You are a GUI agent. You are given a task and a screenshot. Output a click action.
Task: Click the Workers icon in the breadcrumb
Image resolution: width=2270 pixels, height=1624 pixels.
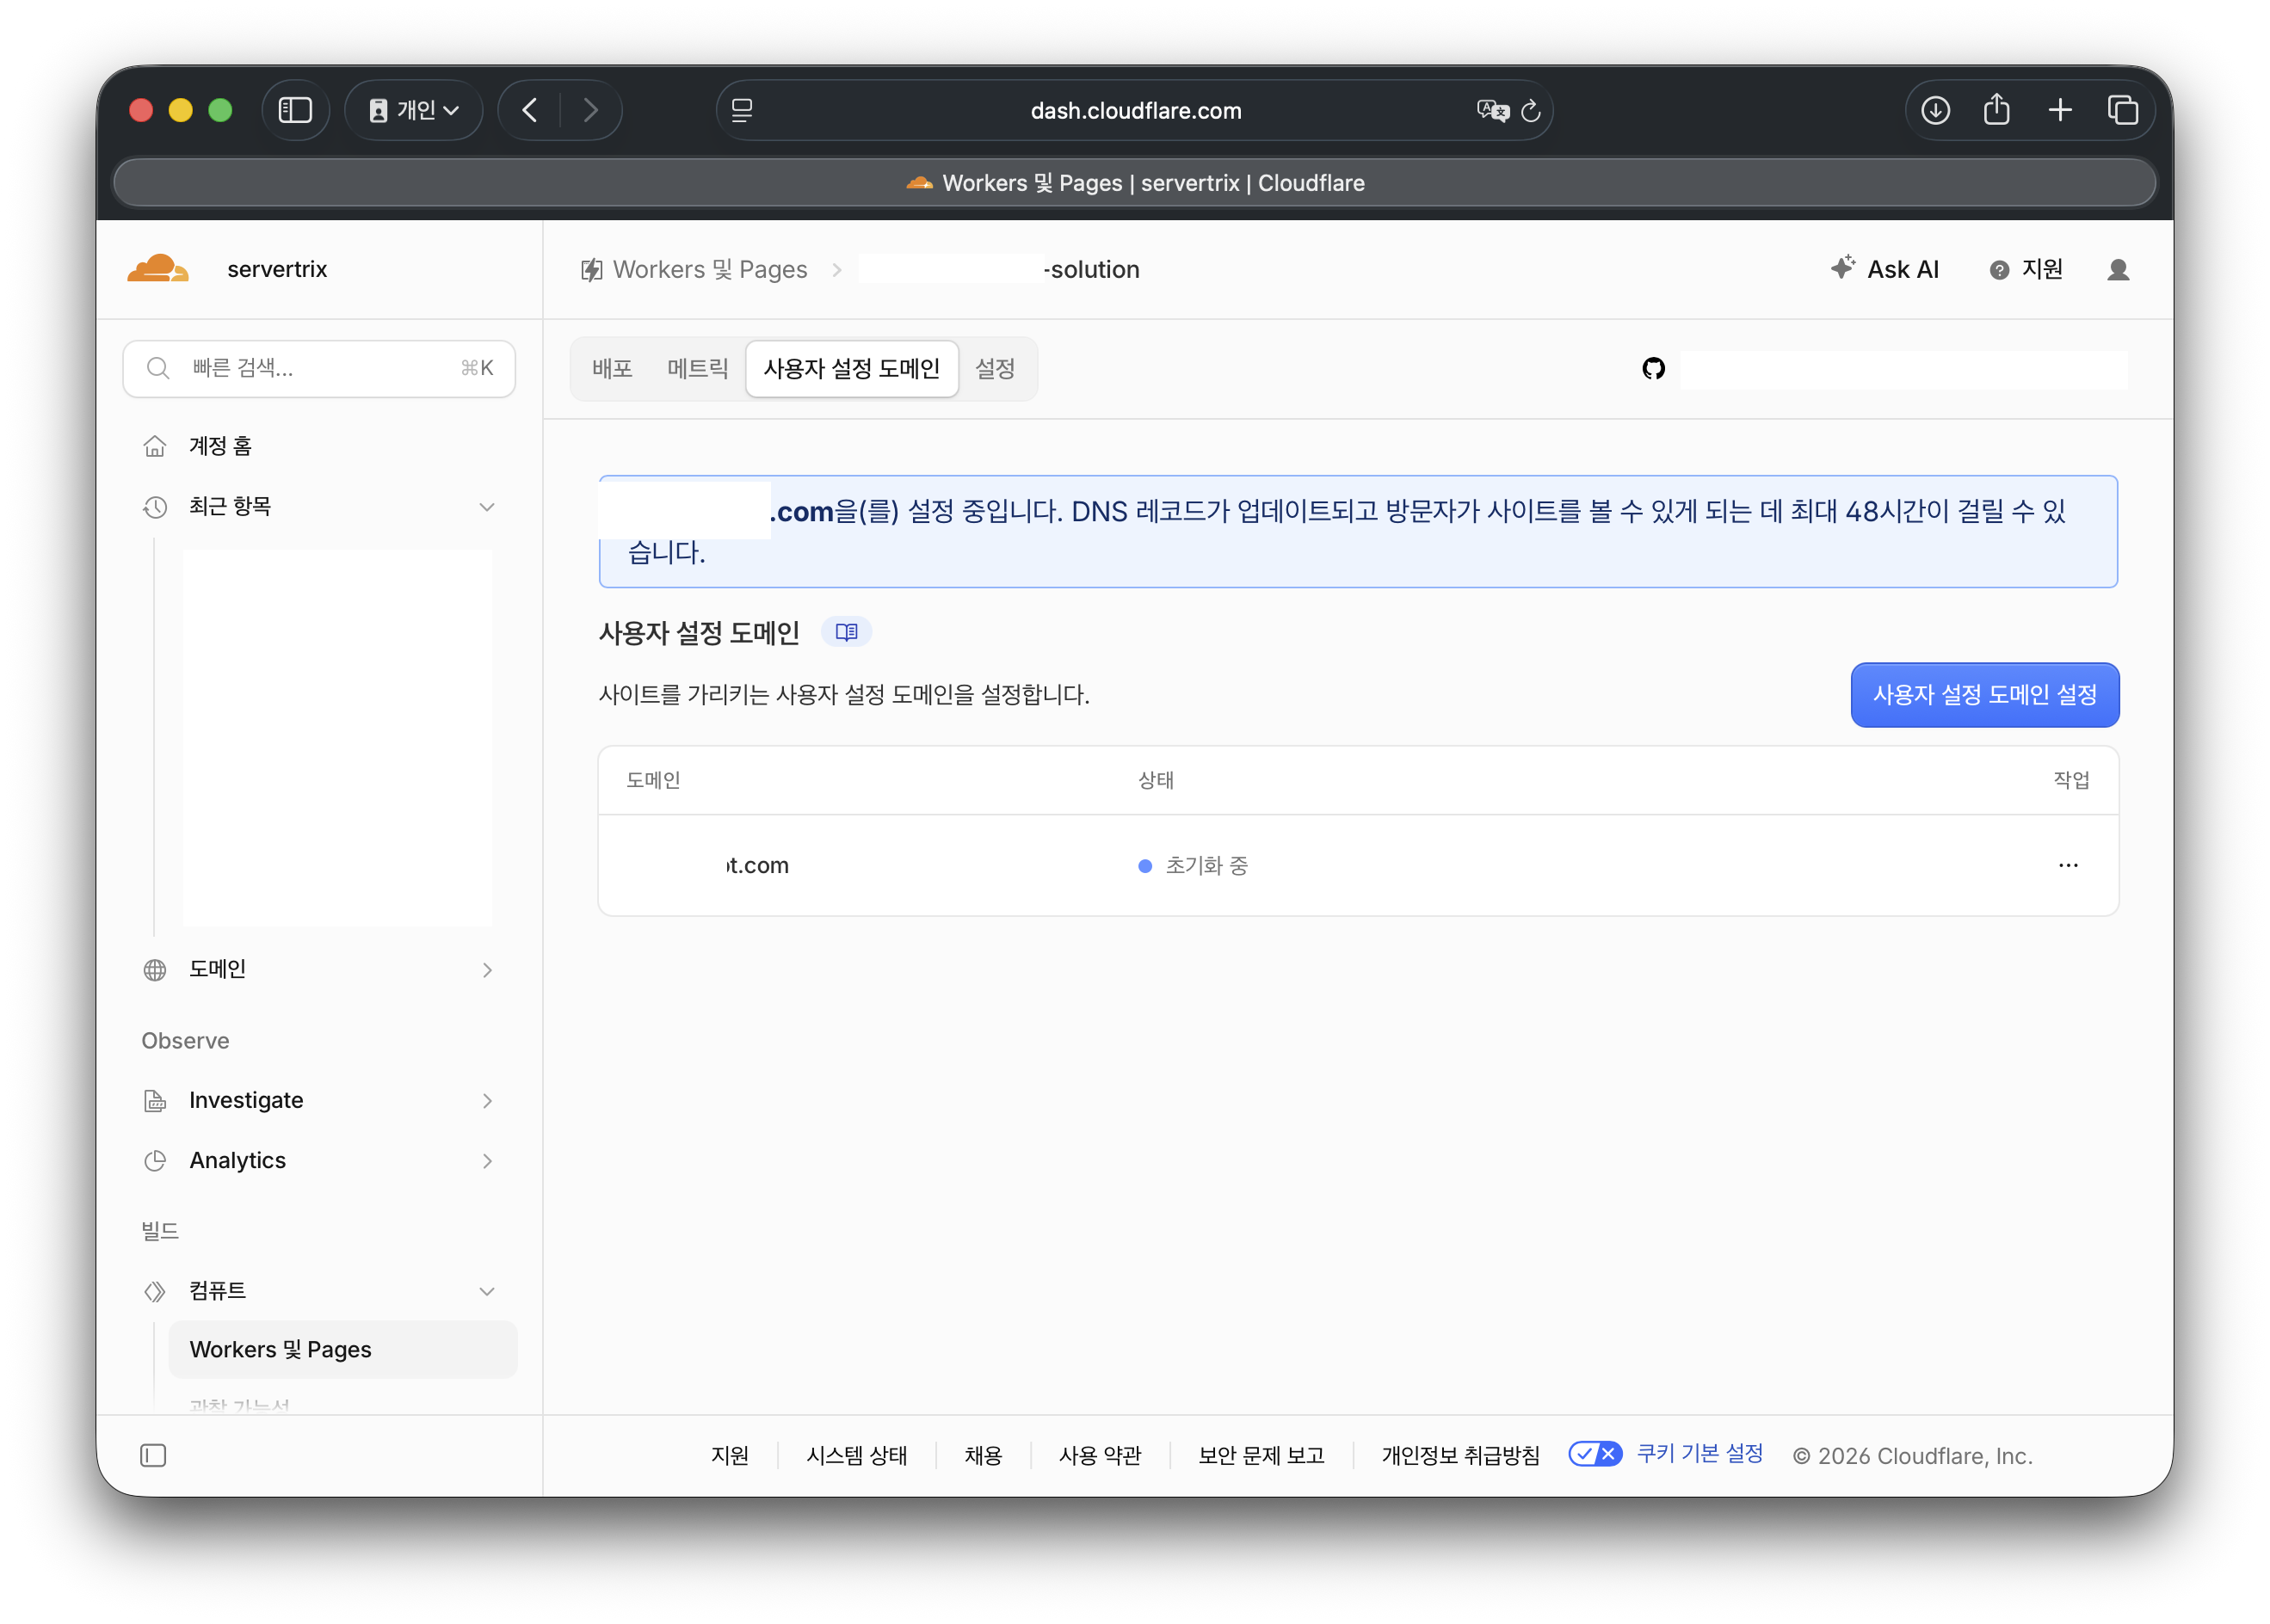[592, 270]
